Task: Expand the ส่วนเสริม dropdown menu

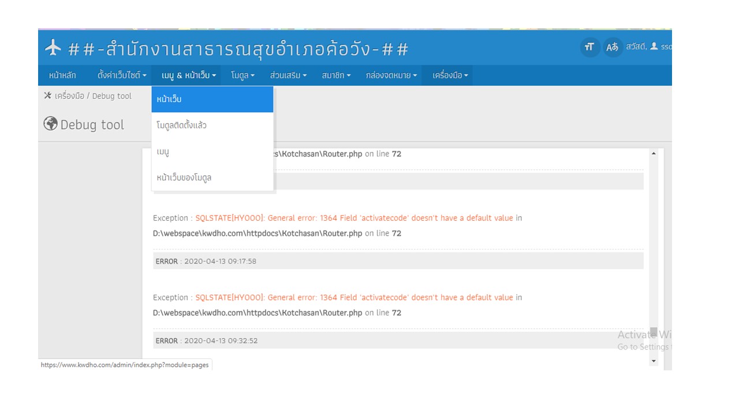Action: click(x=288, y=75)
